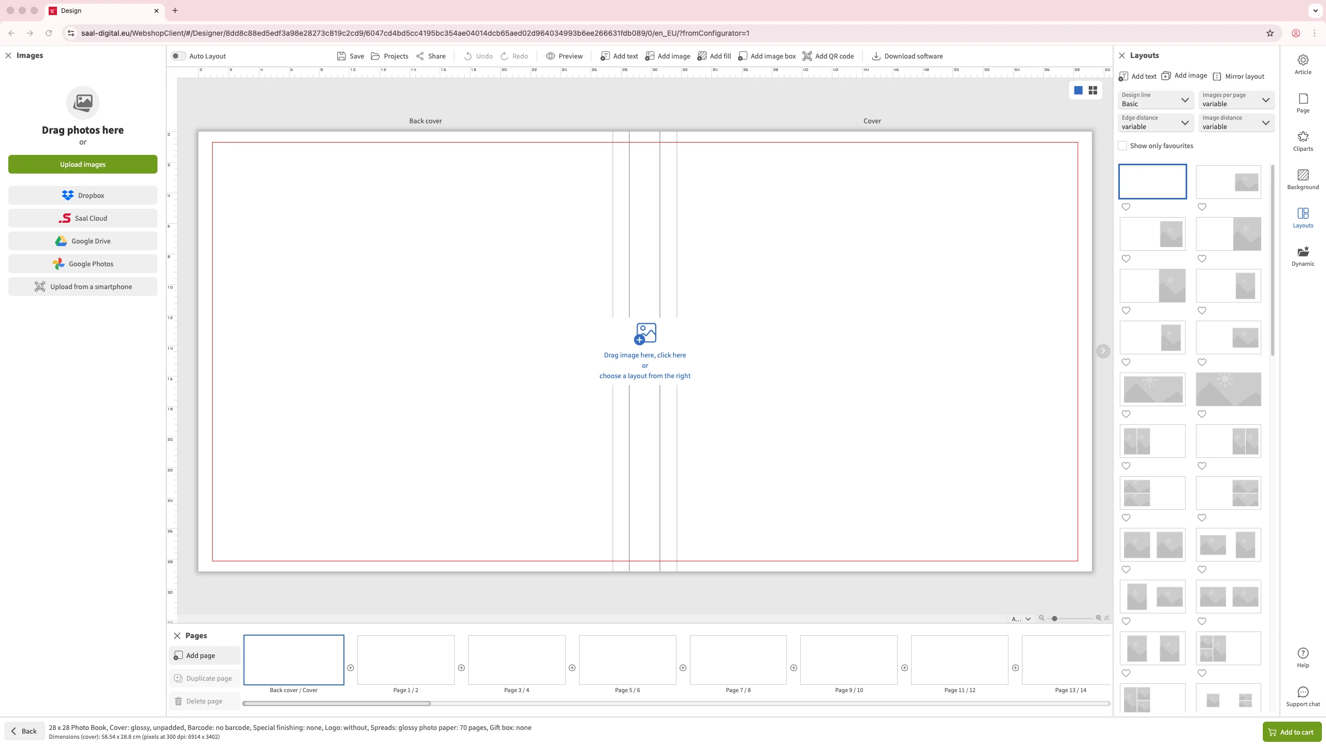The height and width of the screenshot is (746, 1326).
Task: Select the Page 3 / 4 thumbnail
Action: pyautogui.click(x=516, y=659)
